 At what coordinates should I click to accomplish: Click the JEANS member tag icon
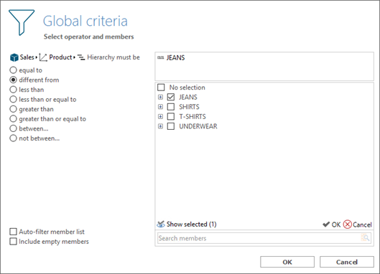160,57
